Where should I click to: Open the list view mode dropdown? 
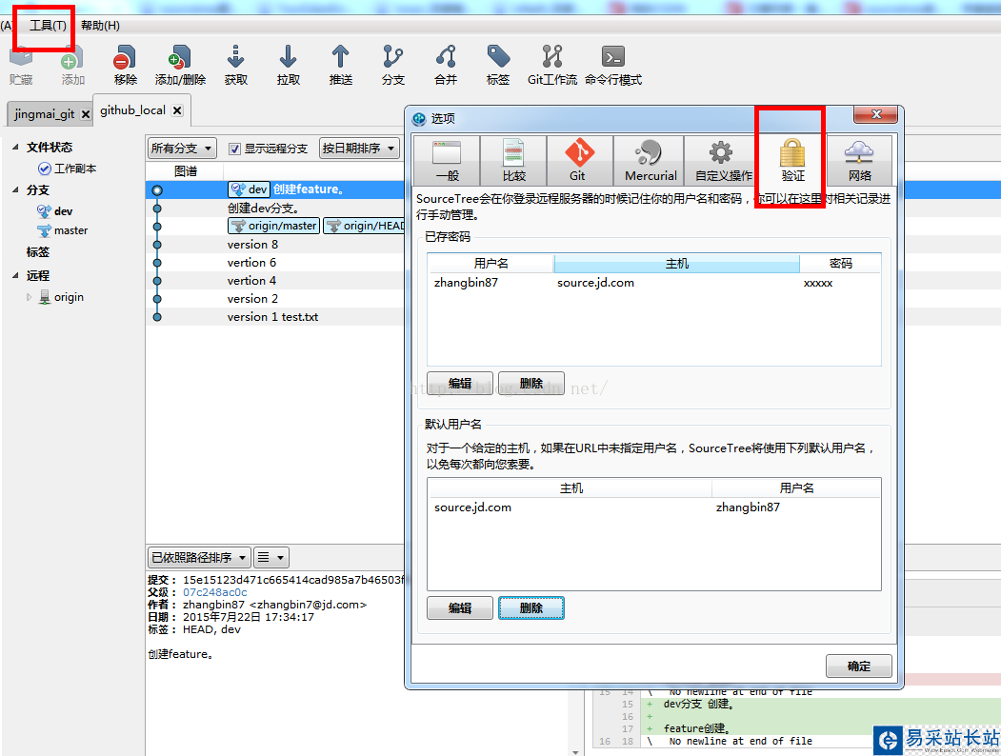[x=271, y=558]
